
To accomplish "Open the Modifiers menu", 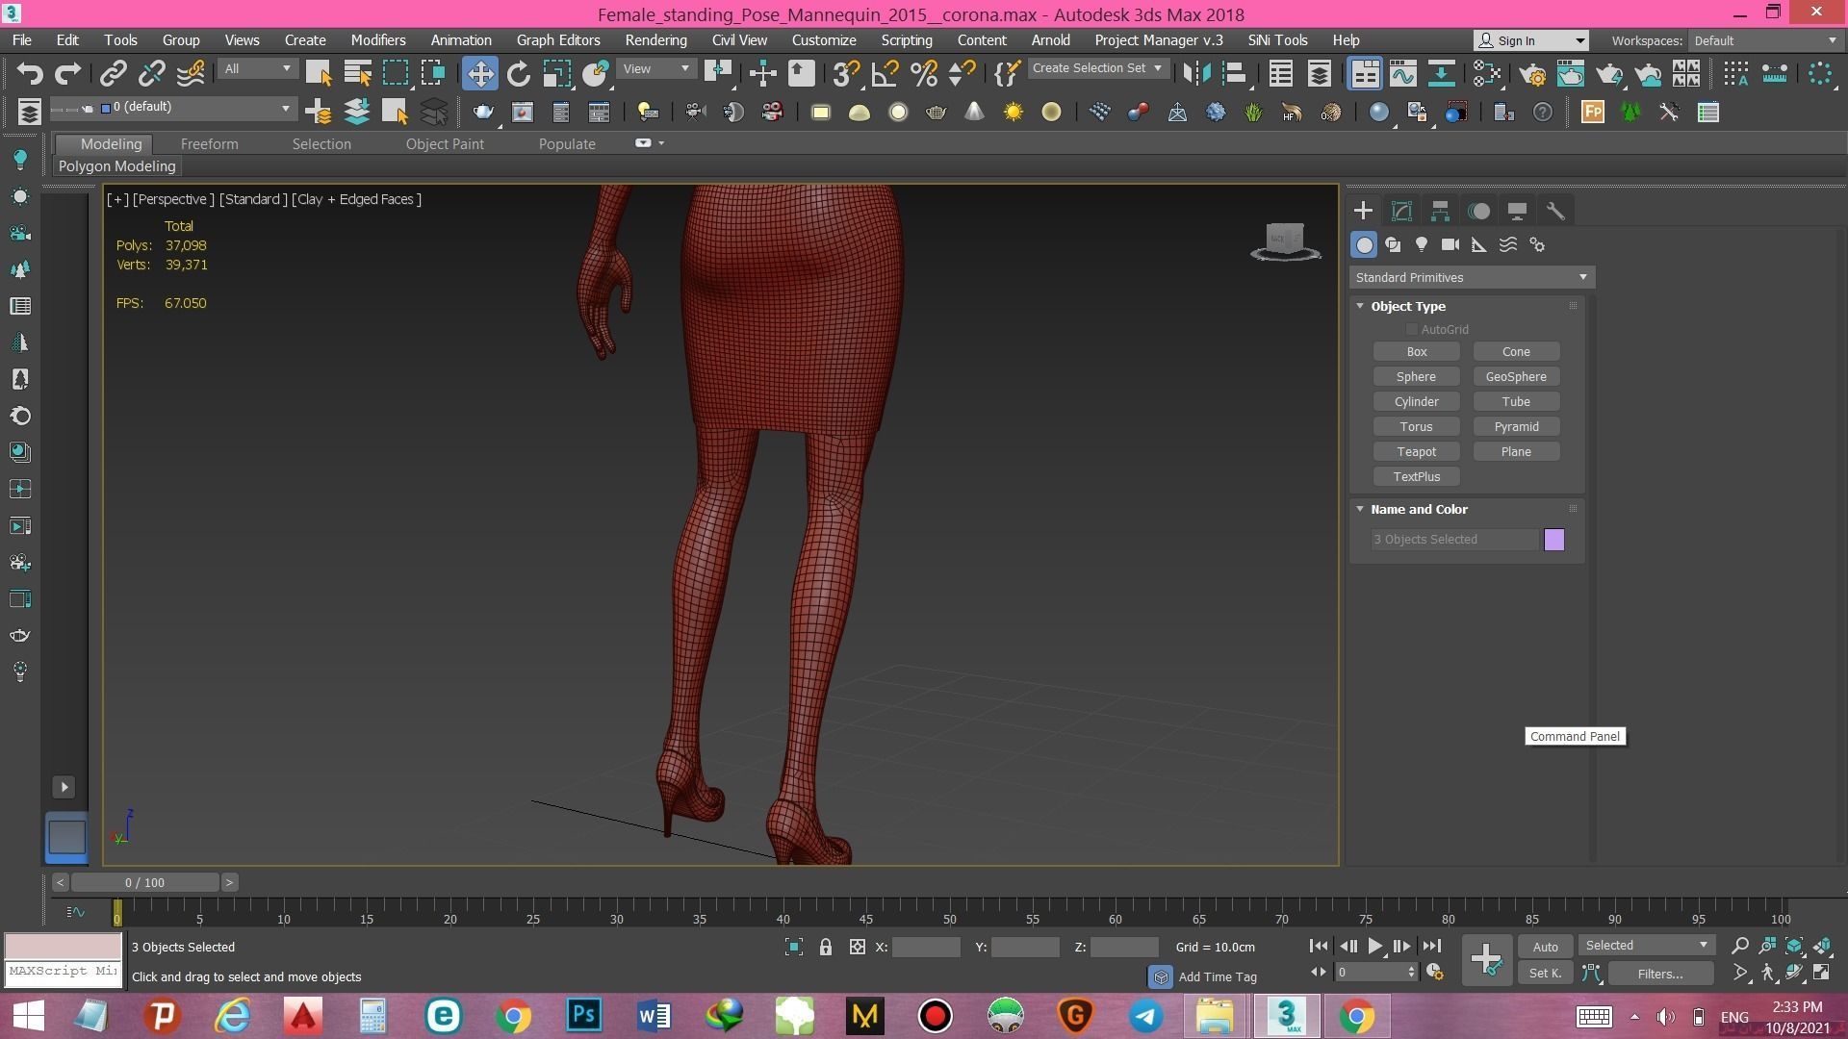I will [x=377, y=40].
